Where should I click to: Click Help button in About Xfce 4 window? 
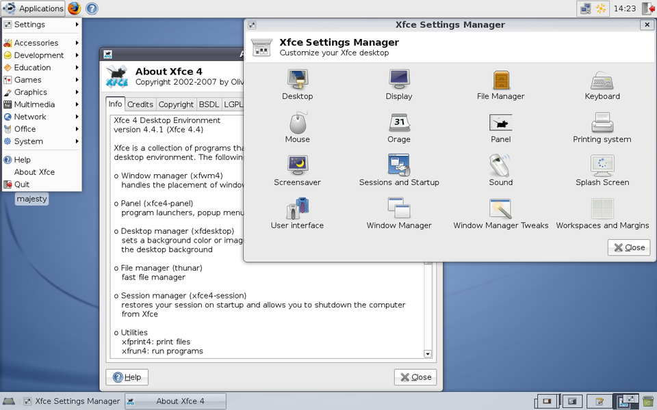[x=127, y=377]
